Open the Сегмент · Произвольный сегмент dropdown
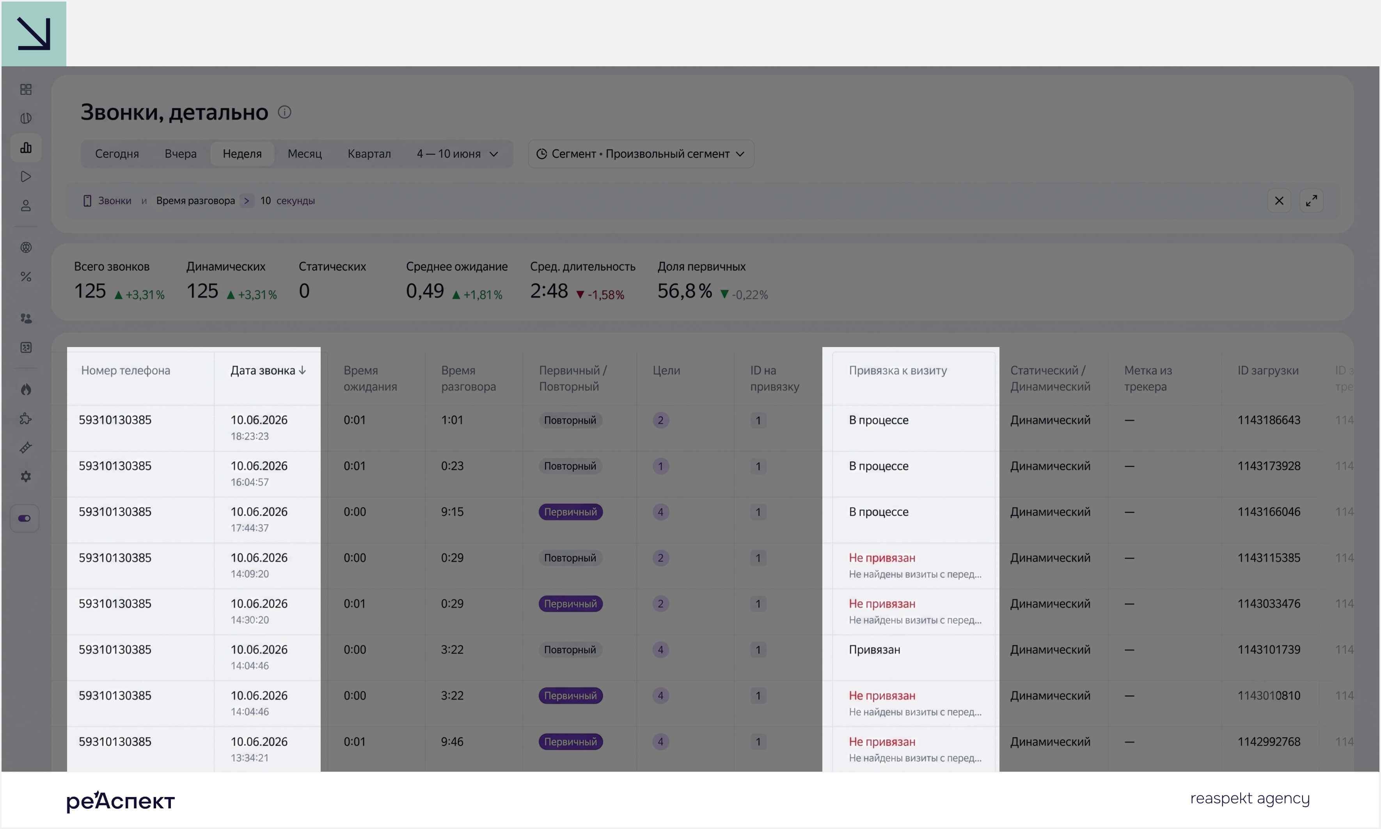 tap(641, 154)
